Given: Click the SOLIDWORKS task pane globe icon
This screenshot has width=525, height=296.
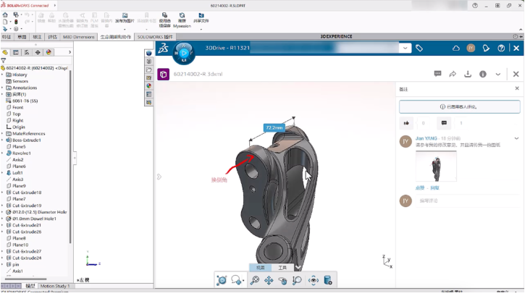Looking at the screenshot, I should click(x=149, y=53).
